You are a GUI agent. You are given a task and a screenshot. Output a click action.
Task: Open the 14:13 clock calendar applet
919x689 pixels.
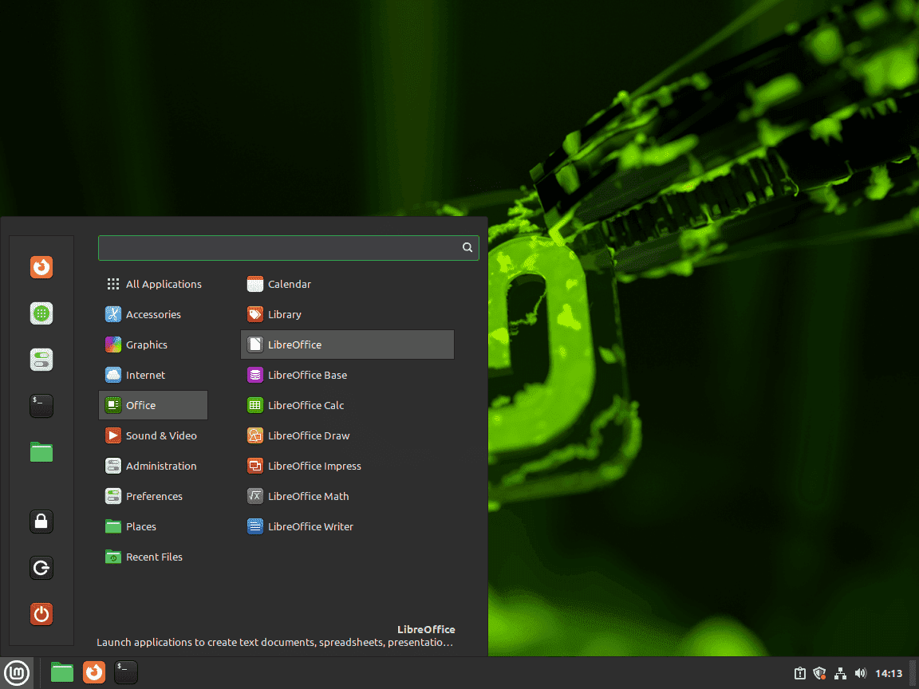tap(889, 673)
